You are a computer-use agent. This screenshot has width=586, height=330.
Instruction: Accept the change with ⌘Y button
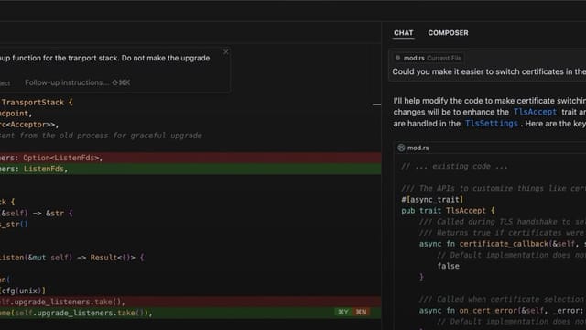point(343,312)
